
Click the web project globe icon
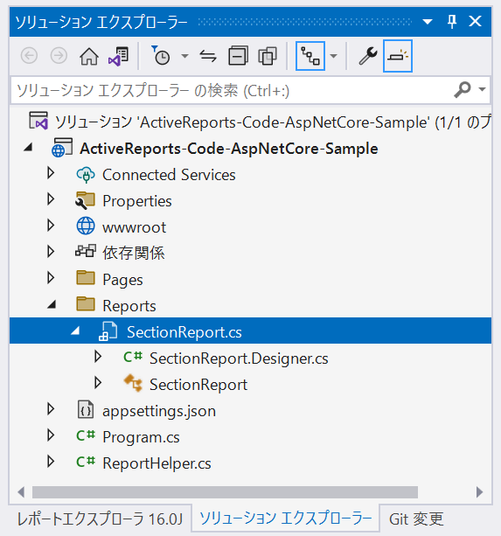click(x=61, y=148)
